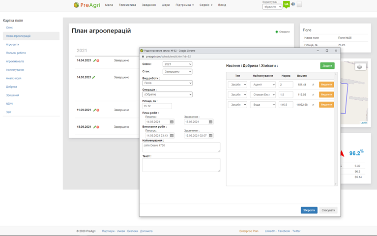The width and height of the screenshot is (377, 236).
Task: Open calendar for work execution start
Action: [x=172, y=136]
